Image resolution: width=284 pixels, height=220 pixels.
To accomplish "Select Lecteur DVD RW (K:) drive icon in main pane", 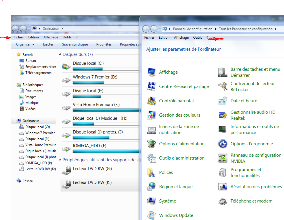I will (66, 184).
